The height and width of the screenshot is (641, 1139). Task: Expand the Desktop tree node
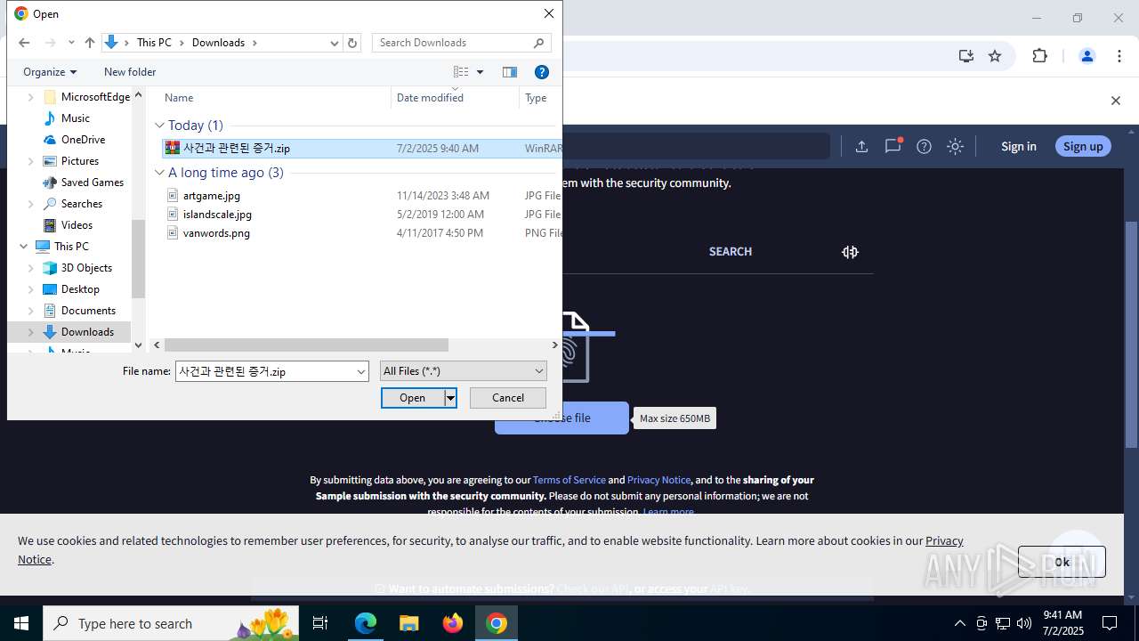pyautogui.click(x=30, y=289)
